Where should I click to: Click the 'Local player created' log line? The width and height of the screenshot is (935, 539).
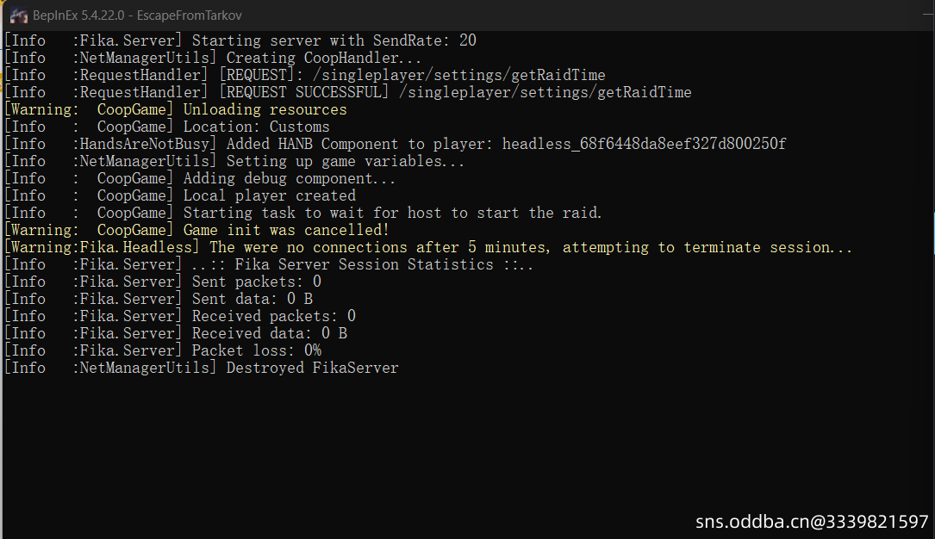(x=269, y=195)
